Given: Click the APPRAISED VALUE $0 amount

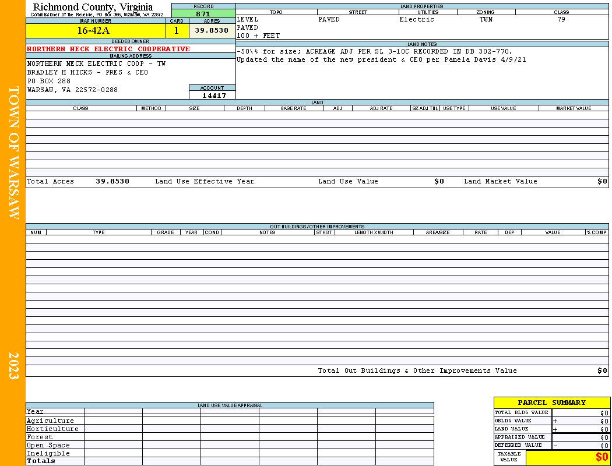Looking at the screenshot, I should coord(604,437).
